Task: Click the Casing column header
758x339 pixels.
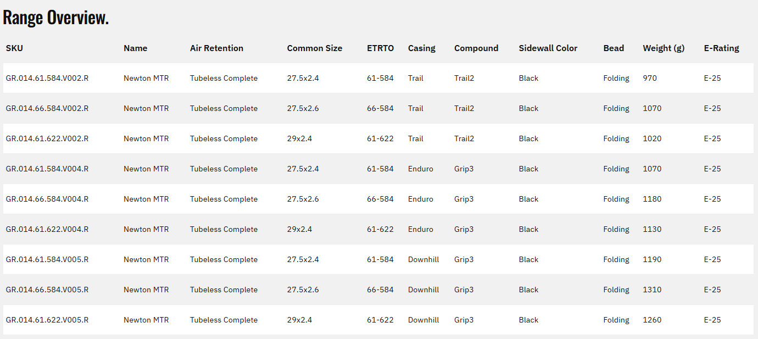Action: pos(421,48)
